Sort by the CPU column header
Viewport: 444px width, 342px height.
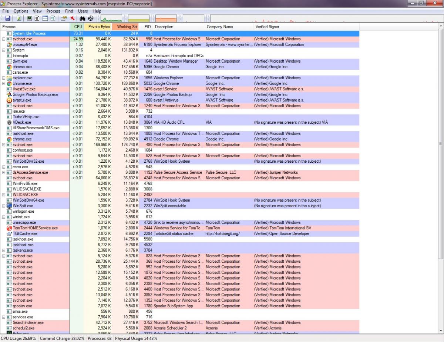click(77, 27)
